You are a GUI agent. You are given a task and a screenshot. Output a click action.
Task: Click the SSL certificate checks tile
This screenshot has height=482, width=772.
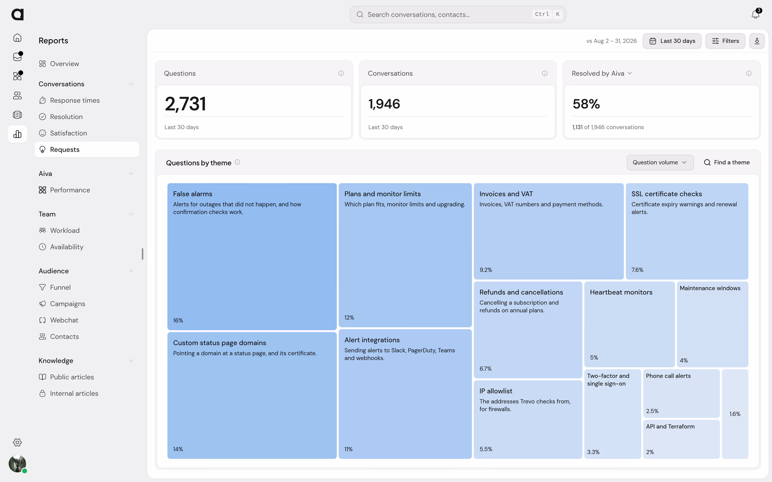pos(687,231)
